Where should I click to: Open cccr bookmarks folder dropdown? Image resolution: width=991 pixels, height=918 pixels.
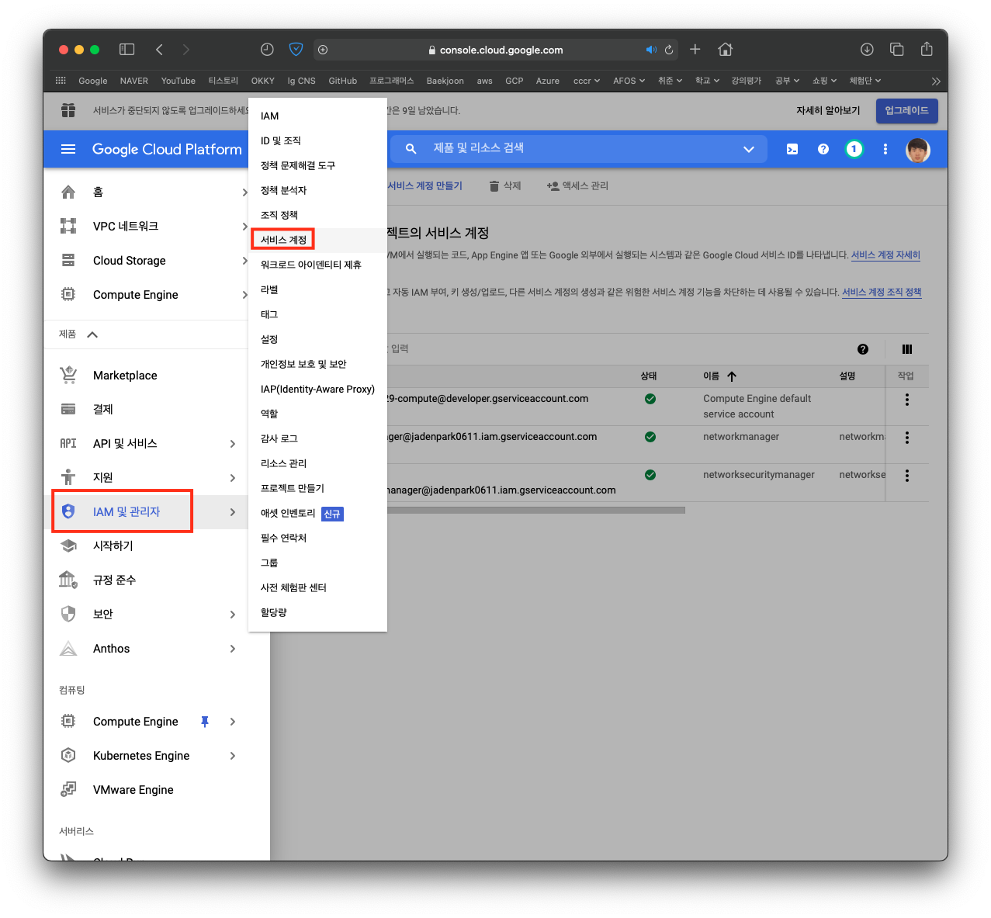[x=587, y=81]
